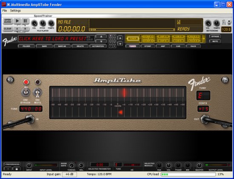This screenshot has width=234, height=179.
Task: Click the preset Save button
Action: pyautogui.click(x=44, y=46)
